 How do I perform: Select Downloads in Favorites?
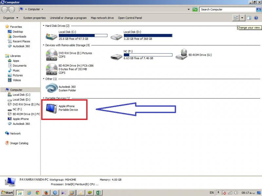click(x=19, y=36)
